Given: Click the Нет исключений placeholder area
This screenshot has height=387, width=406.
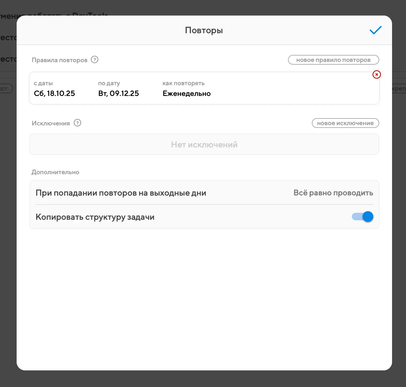Looking at the screenshot, I should (204, 144).
